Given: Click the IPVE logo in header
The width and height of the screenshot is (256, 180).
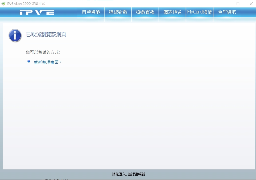Looking at the screenshot, I should tap(37, 12).
